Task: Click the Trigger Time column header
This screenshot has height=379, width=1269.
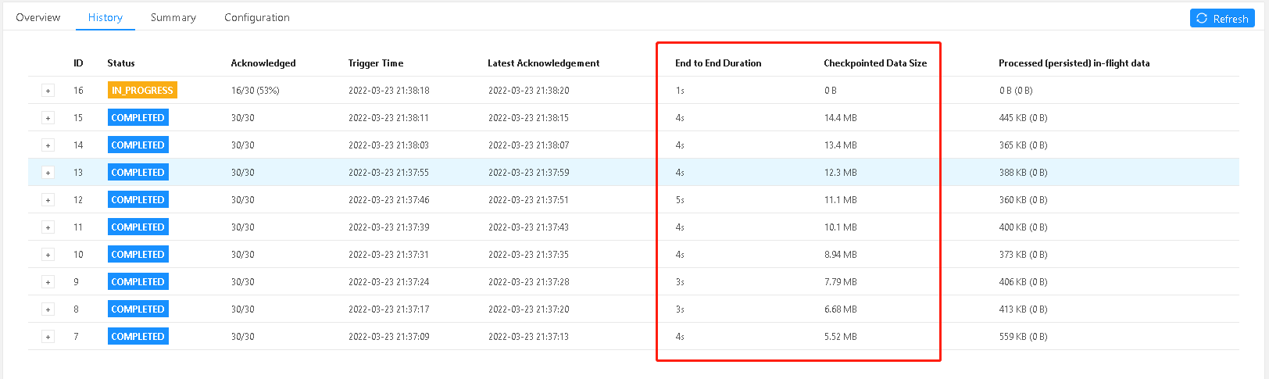Action: (376, 63)
